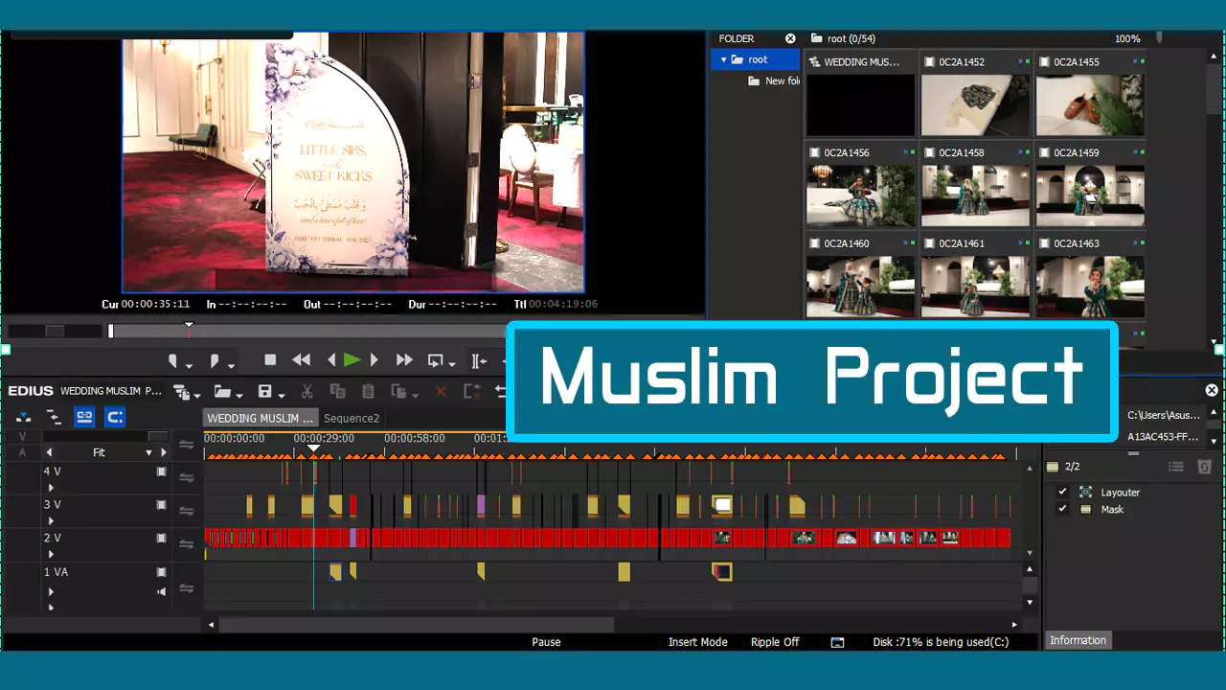Close the Information palette
This screenshot has height=690, width=1226.
click(x=1212, y=390)
